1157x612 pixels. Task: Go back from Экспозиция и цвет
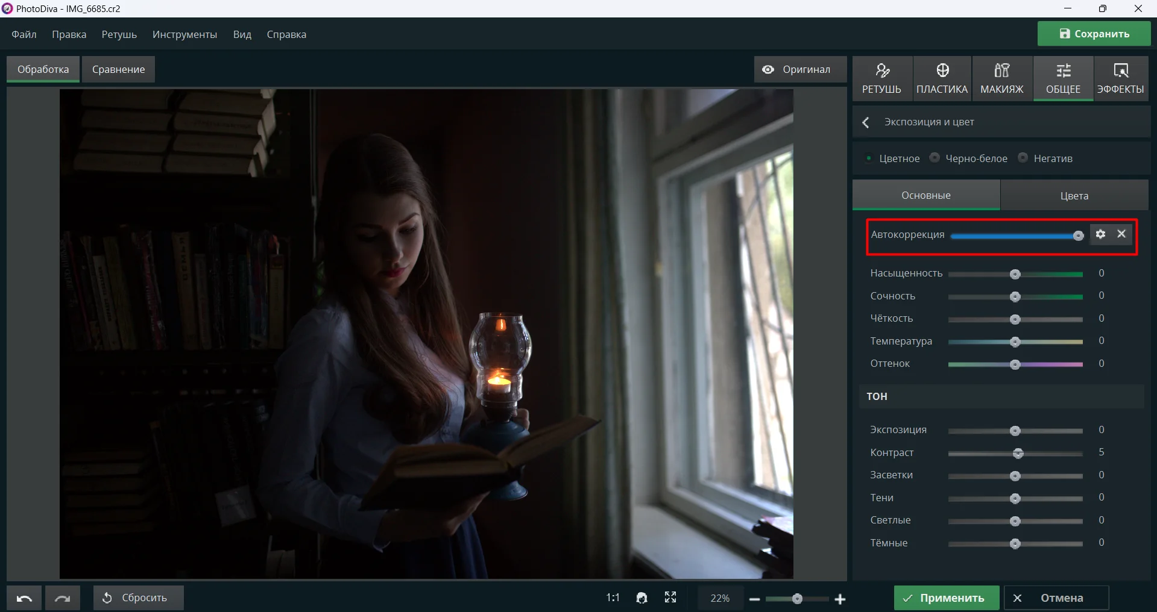866,122
